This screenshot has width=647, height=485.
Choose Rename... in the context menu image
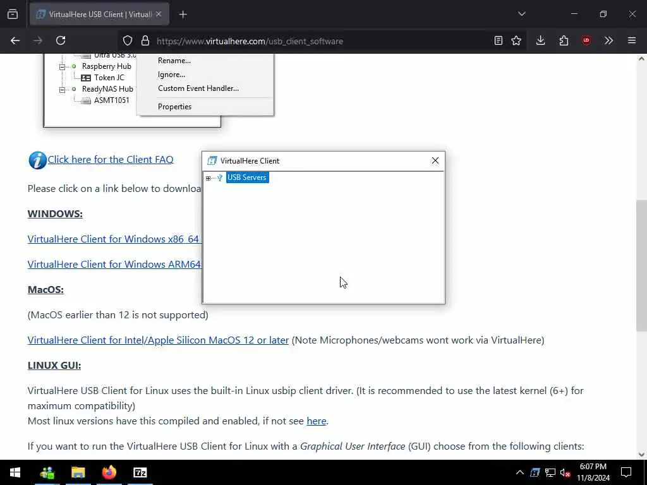[x=174, y=61]
